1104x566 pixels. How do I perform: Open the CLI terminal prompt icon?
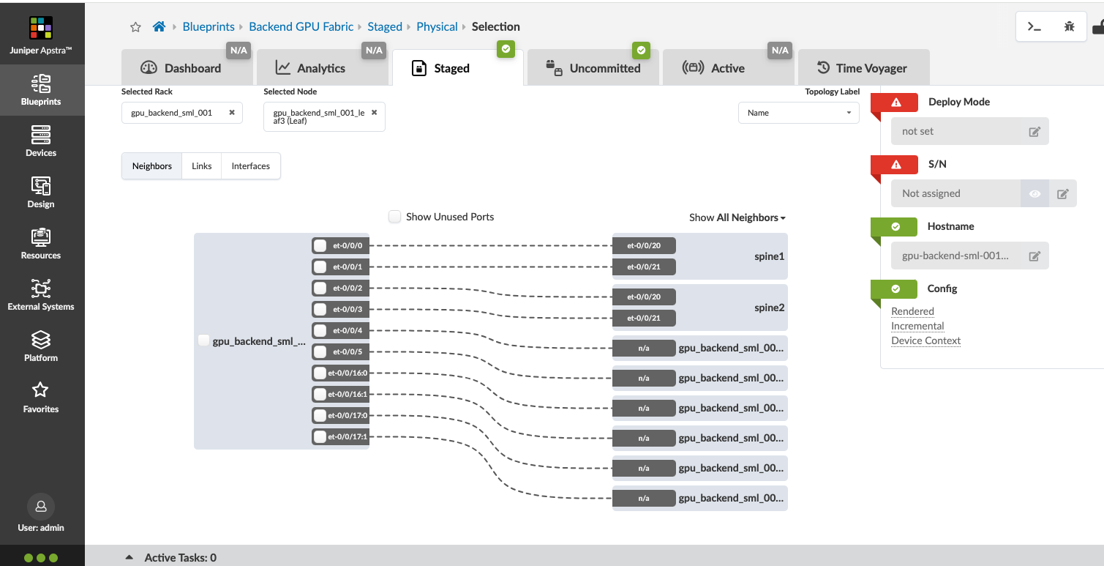(1034, 26)
